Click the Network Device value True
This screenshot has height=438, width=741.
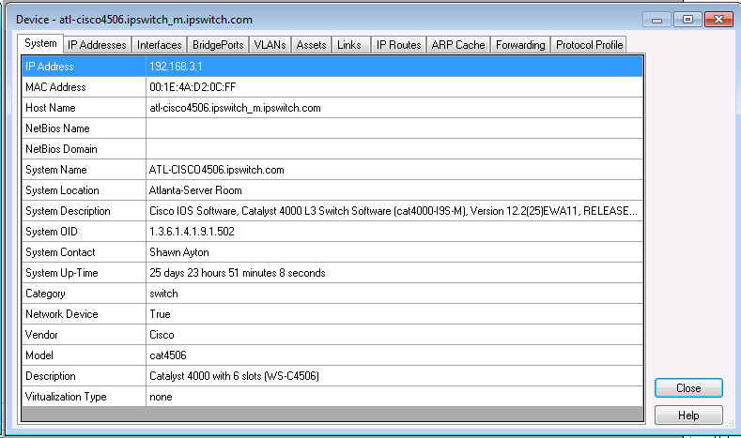coord(394,314)
